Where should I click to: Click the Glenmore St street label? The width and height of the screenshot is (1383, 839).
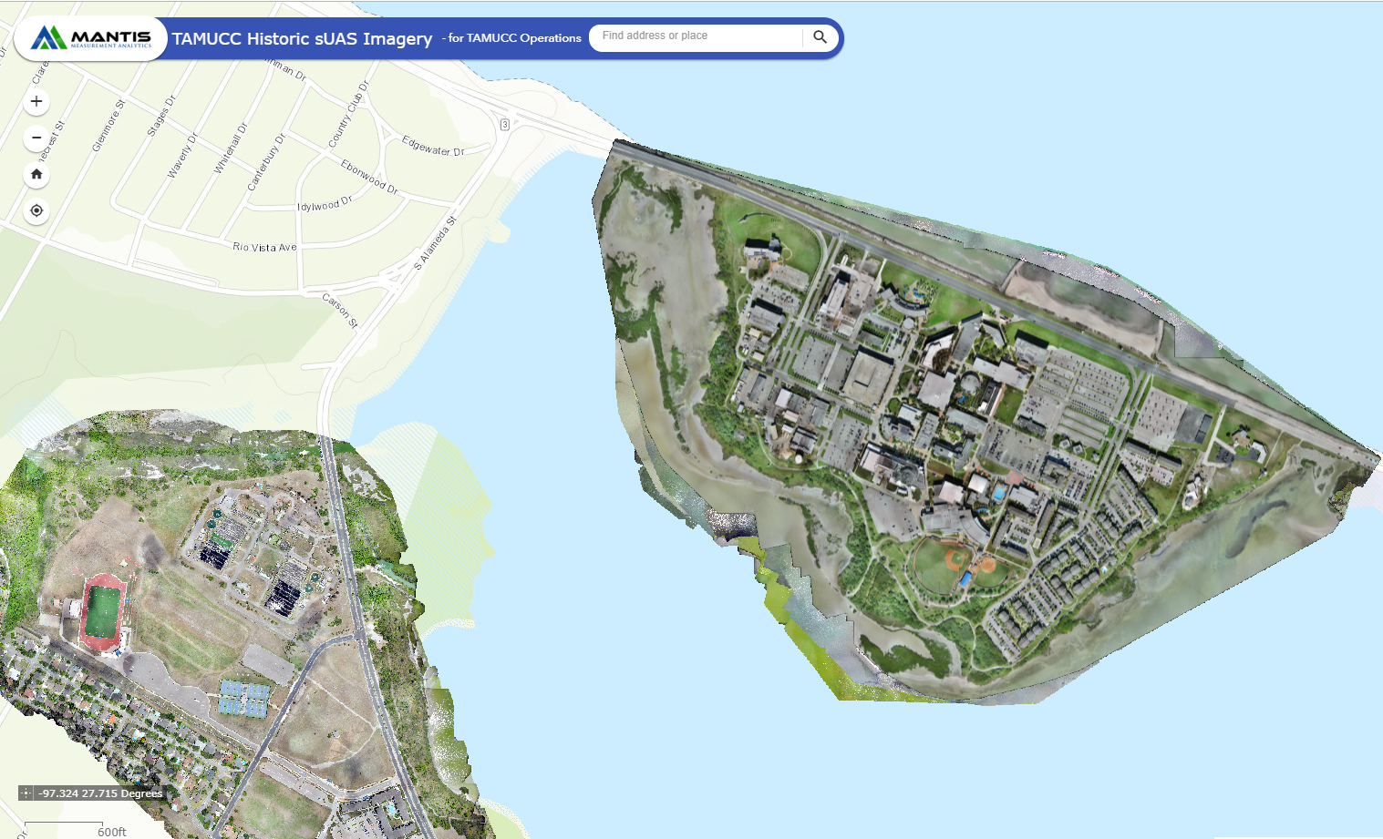[x=108, y=126]
